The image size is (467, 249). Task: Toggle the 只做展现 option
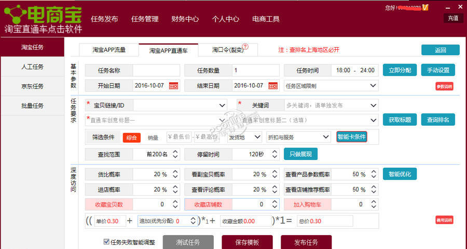click(x=300, y=154)
